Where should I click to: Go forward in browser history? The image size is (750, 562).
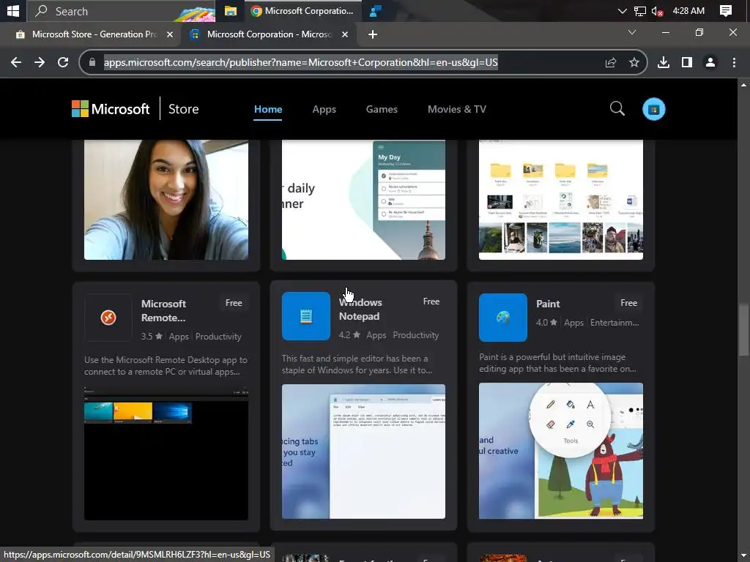click(x=40, y=62)
